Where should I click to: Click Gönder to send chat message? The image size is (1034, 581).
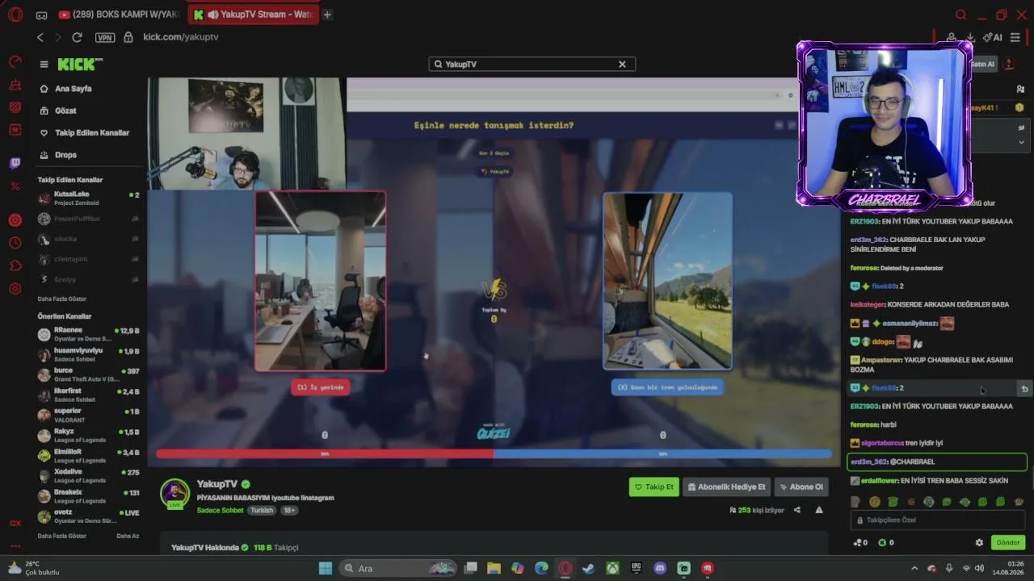[1007, 543]
